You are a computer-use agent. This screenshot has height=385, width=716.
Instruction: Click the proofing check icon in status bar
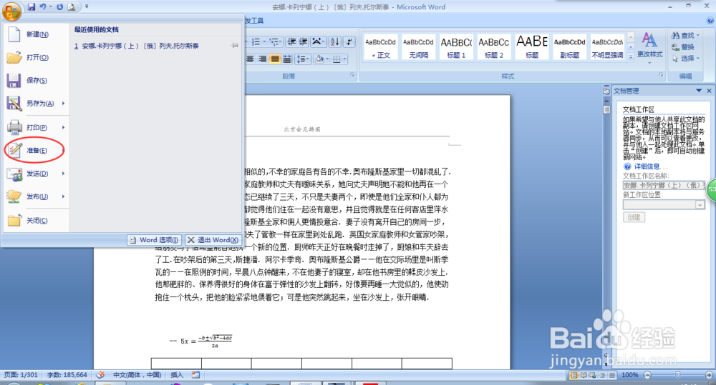point(100,375)
